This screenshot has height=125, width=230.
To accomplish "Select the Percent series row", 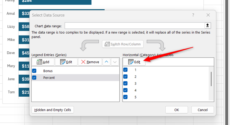I will (x=75, y=77).
